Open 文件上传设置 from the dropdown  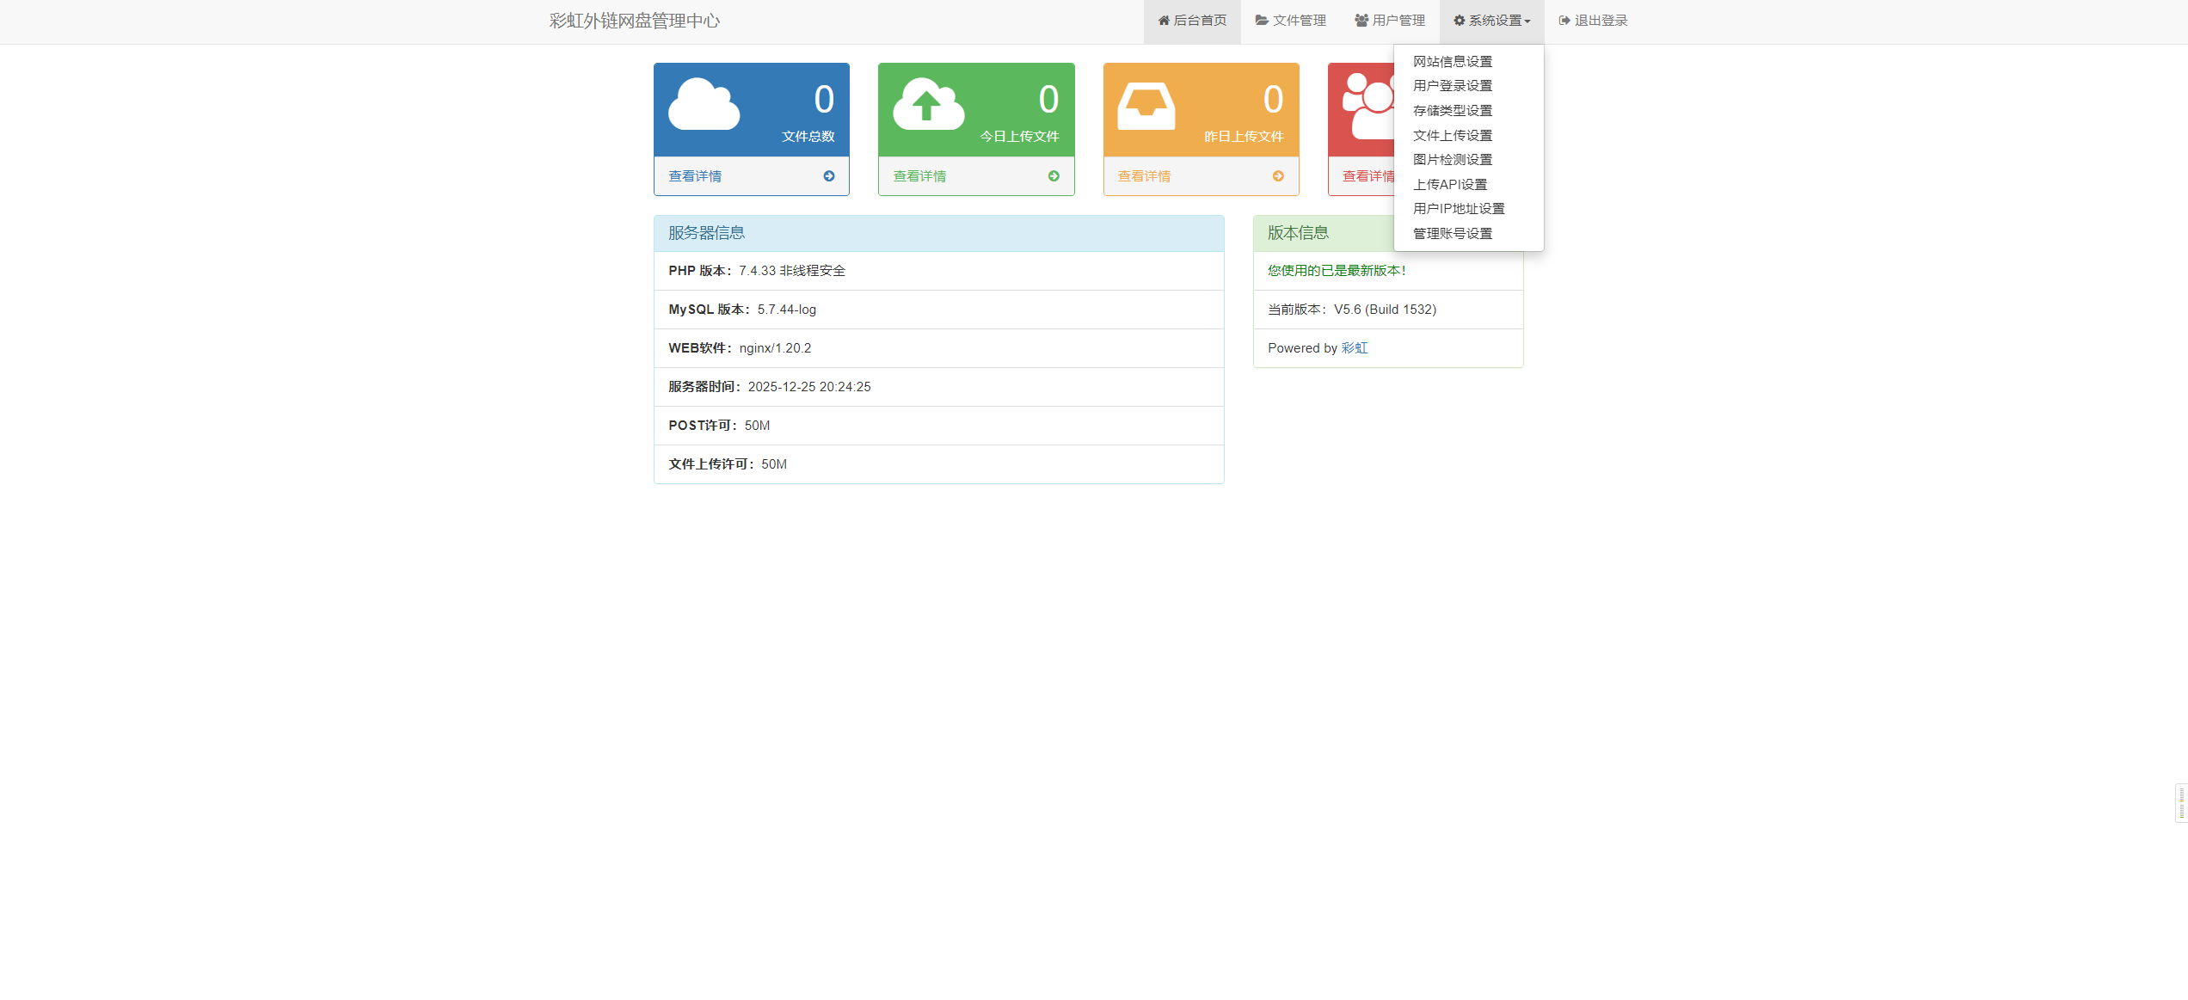1453,136
